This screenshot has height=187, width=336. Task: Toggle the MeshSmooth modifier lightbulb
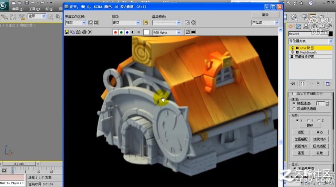pos(292,52)
